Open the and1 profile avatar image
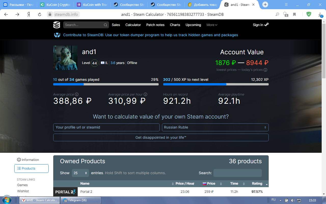Screen dimensions: 326x204 [65, 58]
